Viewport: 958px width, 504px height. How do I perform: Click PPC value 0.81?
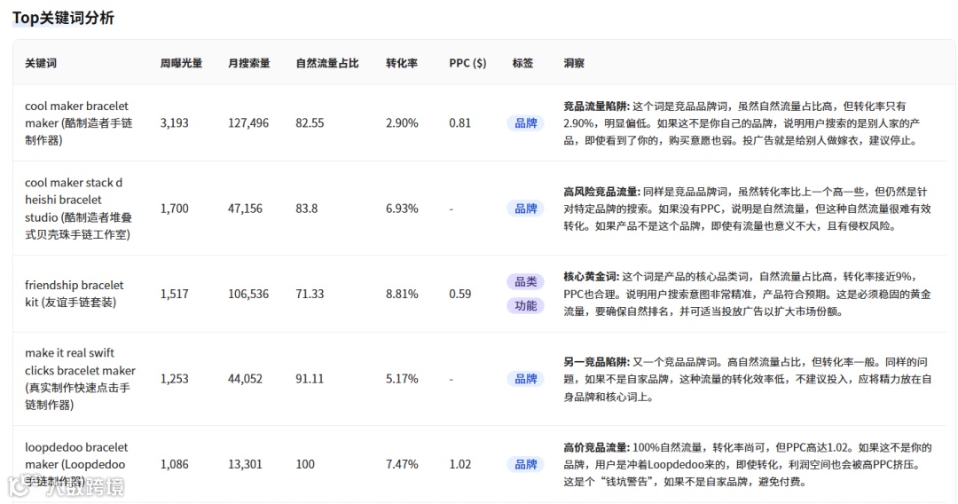click(460, 122)
